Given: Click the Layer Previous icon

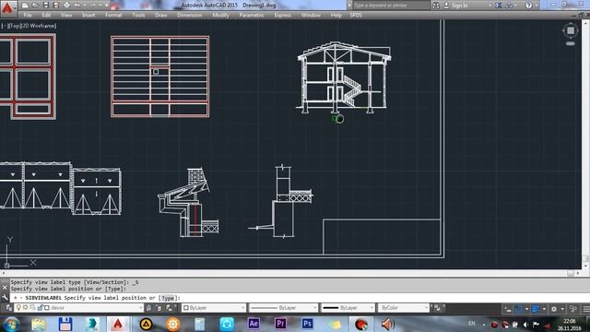Looking at the screenshot, I should pyautogui.click(x=159, y=308).
